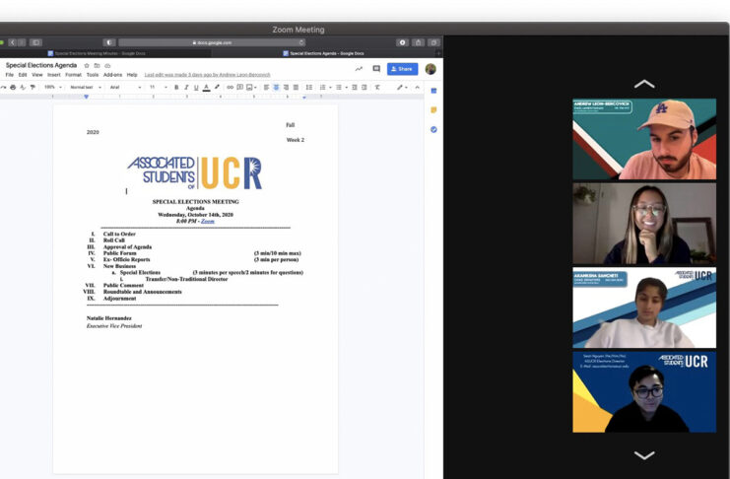Viewport: 730px width, 479px height.
Task: Open the Insert menu
Action: (54, 75)
